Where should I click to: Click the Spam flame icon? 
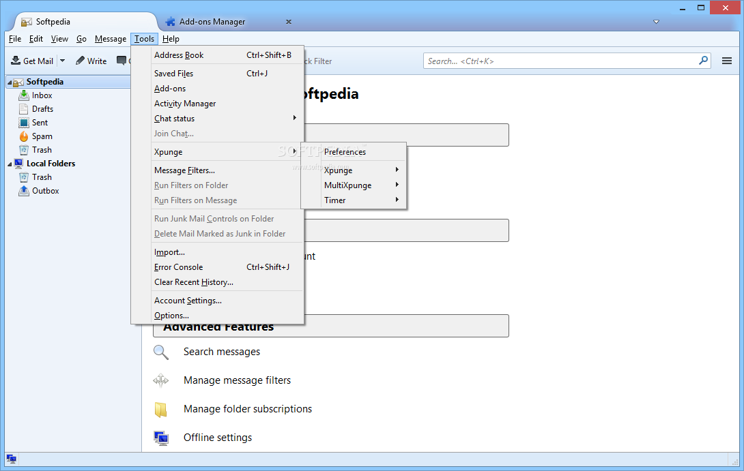click(24, 136)
